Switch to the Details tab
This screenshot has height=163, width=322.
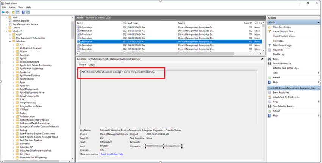[x=92, y=65]
